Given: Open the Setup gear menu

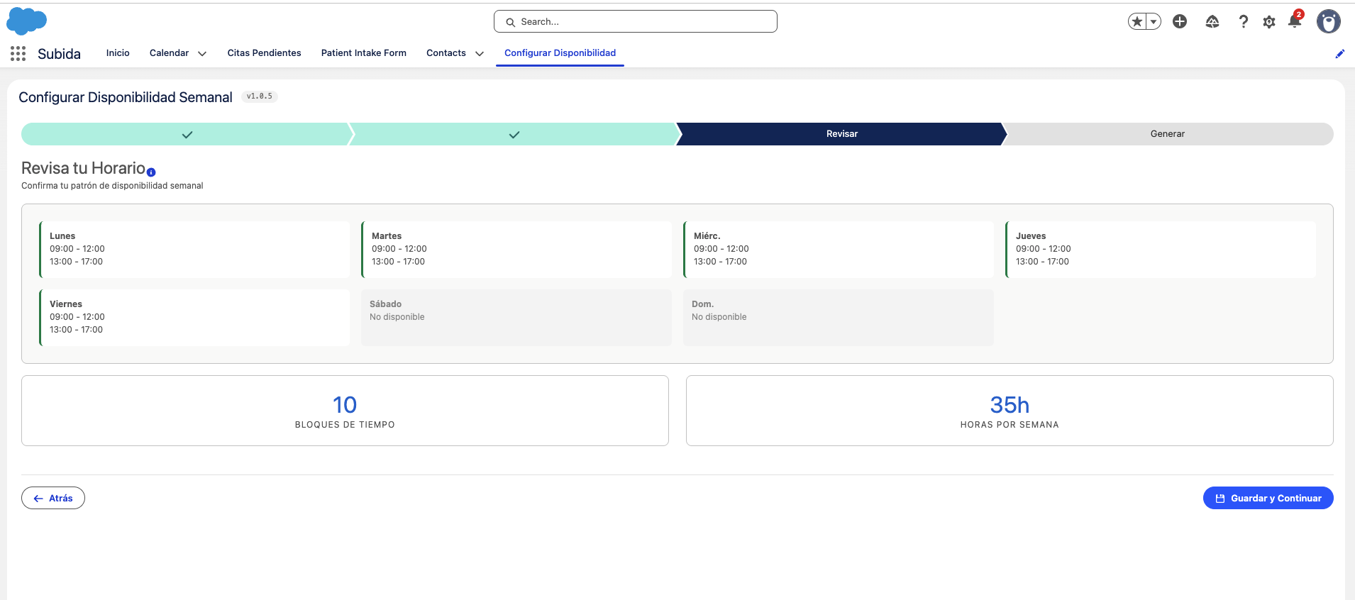Looking at the screenshot, I should (x=1269, y=22).
